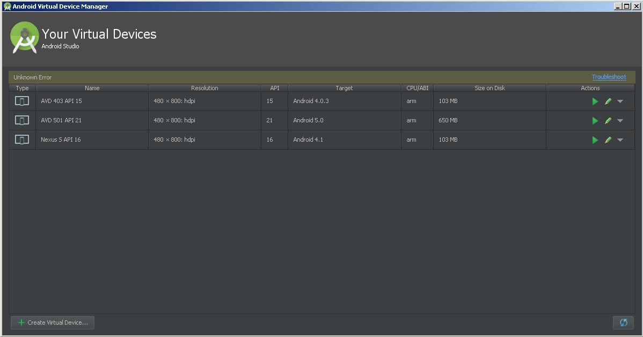This screenshot has height=337, width=643.
Task: Maximize the Android Virtual Device Manager window
Action: [626, 6]
